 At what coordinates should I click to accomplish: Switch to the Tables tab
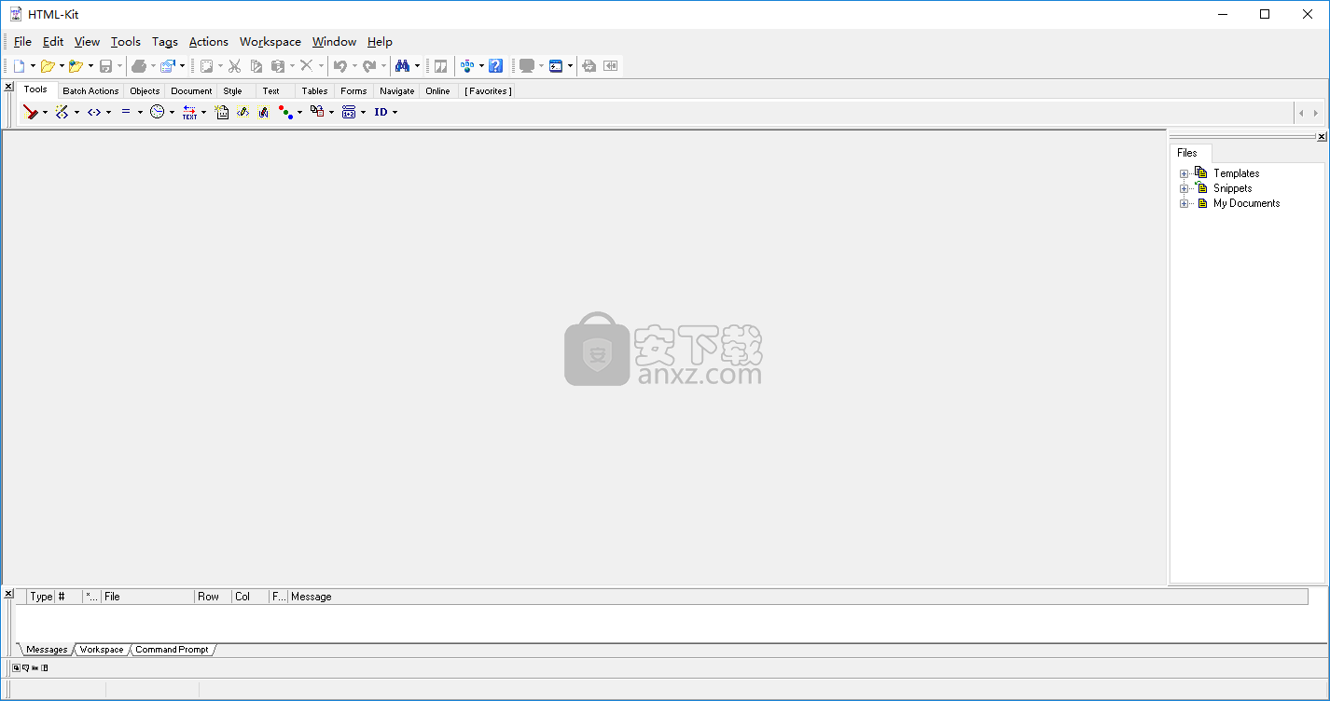[x=314, y=91]
